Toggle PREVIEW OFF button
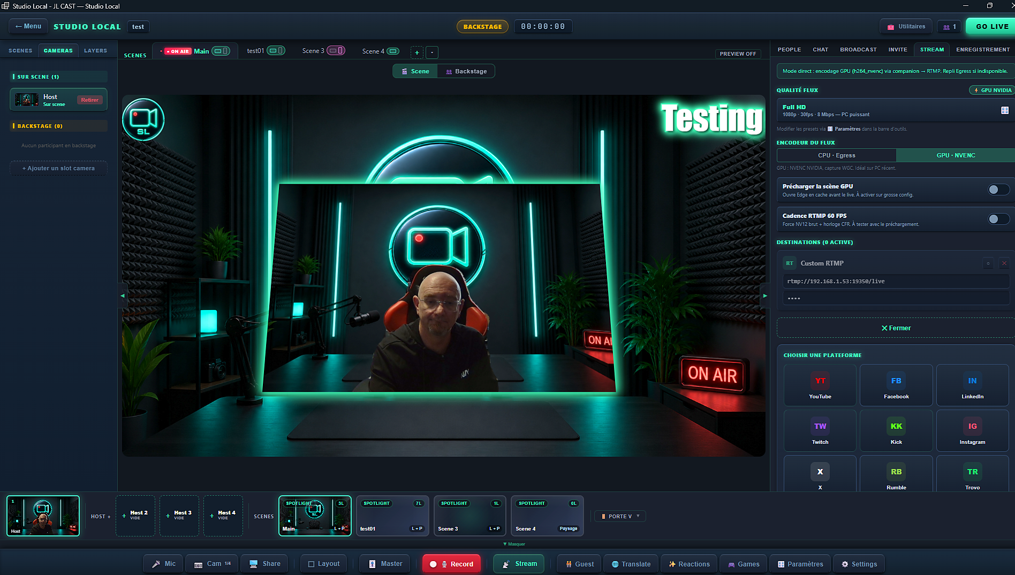The height and width of the screenshot is (575, 1015). click(738, 54)
